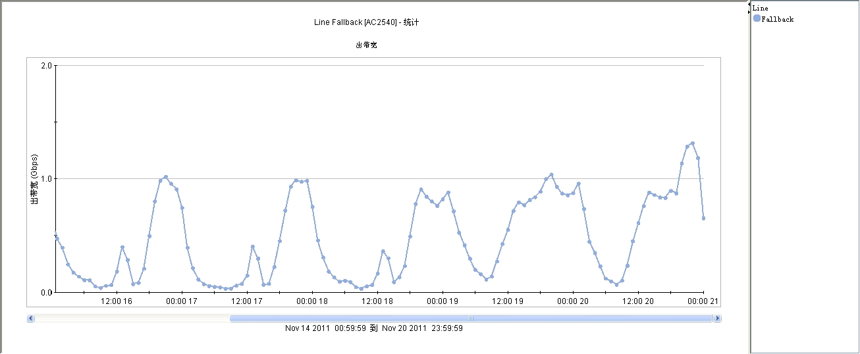Click the highest data point on the chart
This screenshot has height=354, width=860.
692,143
